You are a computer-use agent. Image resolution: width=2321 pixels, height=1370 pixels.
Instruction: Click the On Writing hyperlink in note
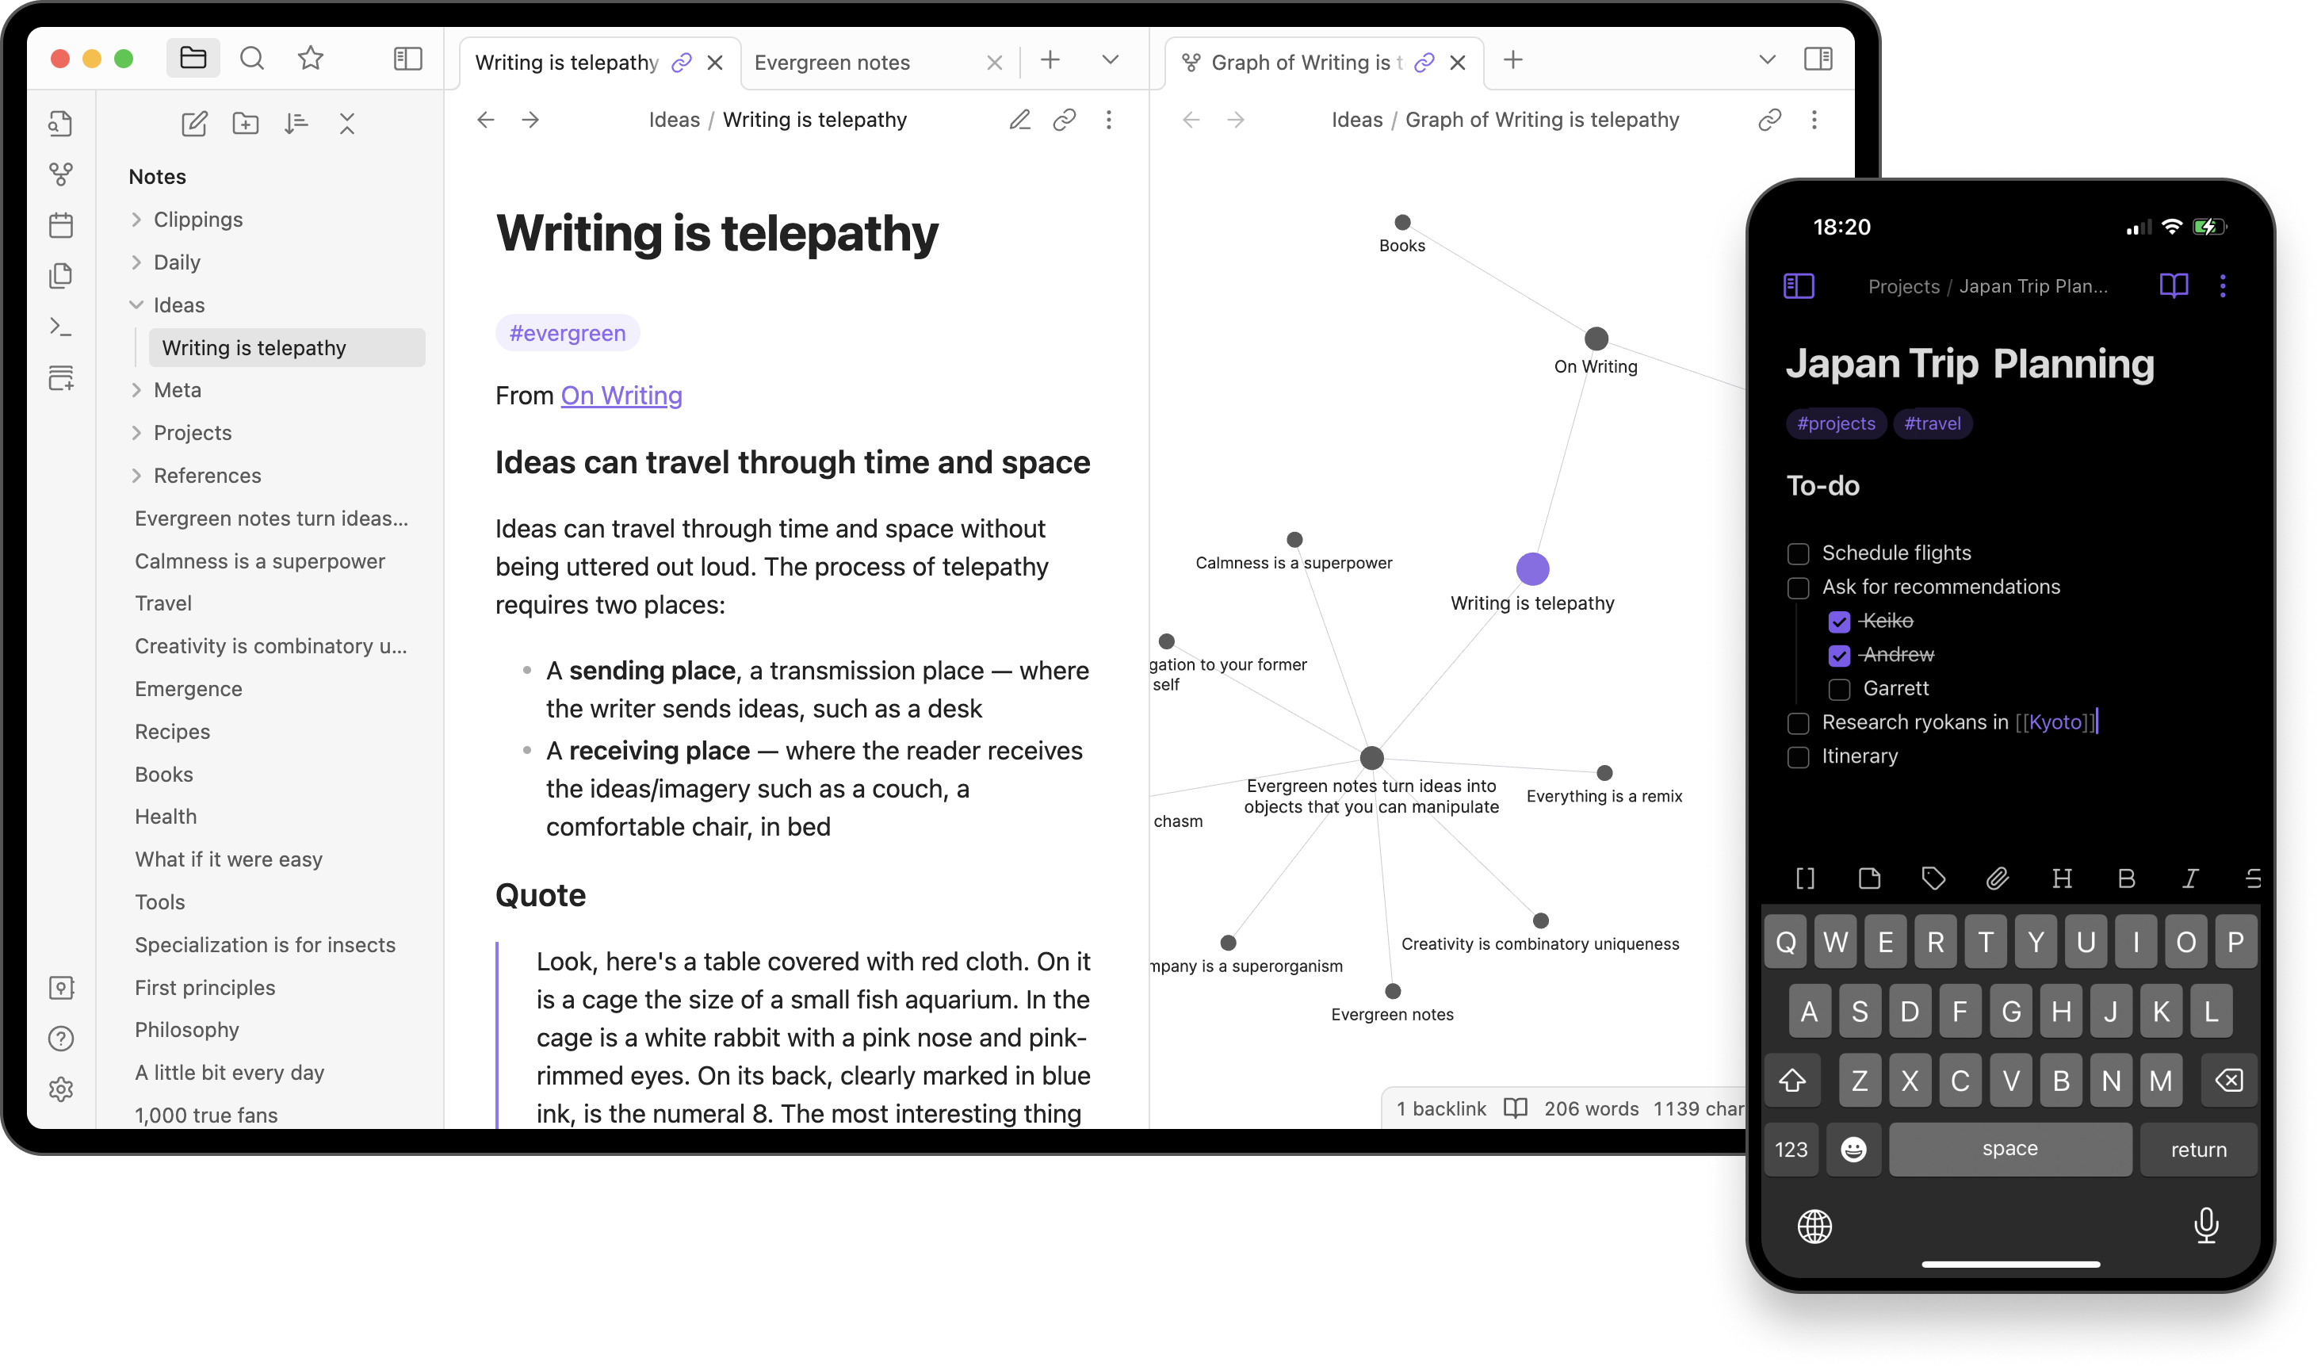point(621,395)
